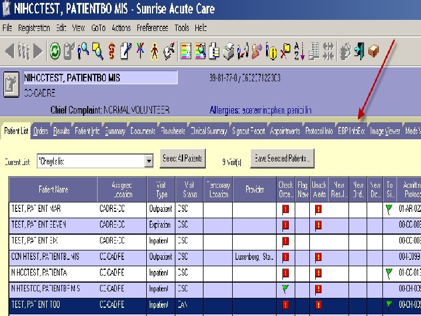Click the Select All Patients button
This screenshot has height=316, width=421.
point(182,159)
